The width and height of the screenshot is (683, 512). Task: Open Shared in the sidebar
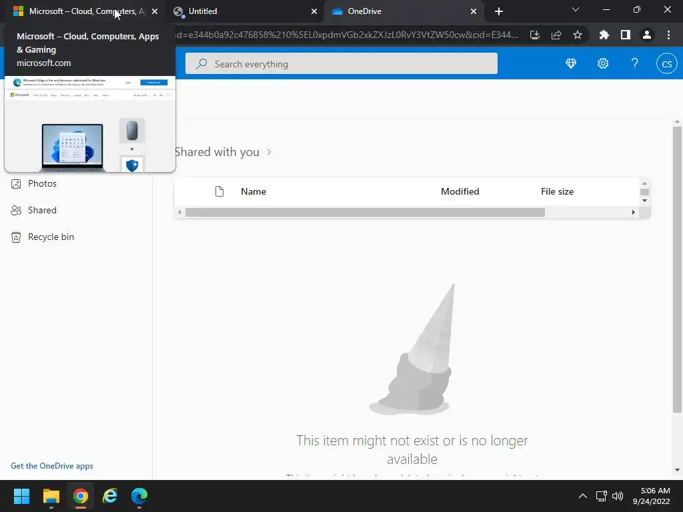(42, 210)
